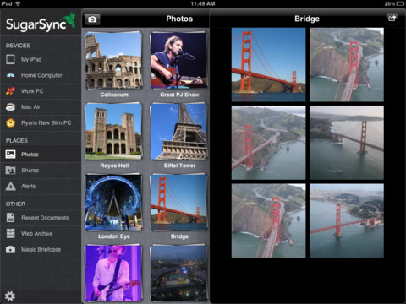Viewport: 406px width, 304px height.
Task: Select My iPad label in Devices
Action: 31,60
